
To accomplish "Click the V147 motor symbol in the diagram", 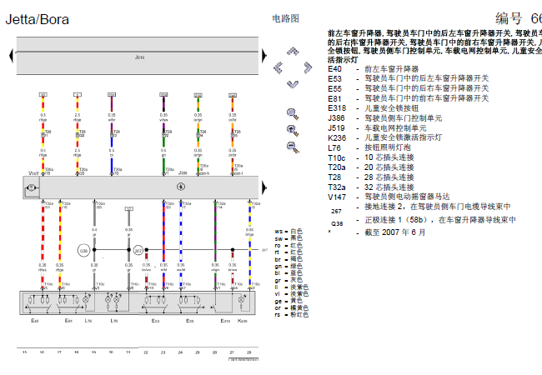I will pos(31,187).
